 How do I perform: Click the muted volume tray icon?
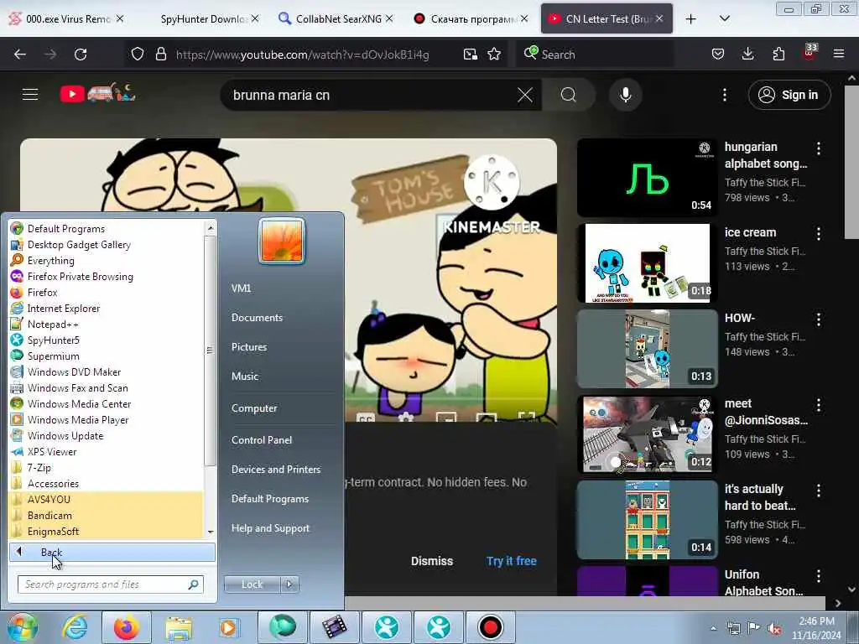coord(774,629)
